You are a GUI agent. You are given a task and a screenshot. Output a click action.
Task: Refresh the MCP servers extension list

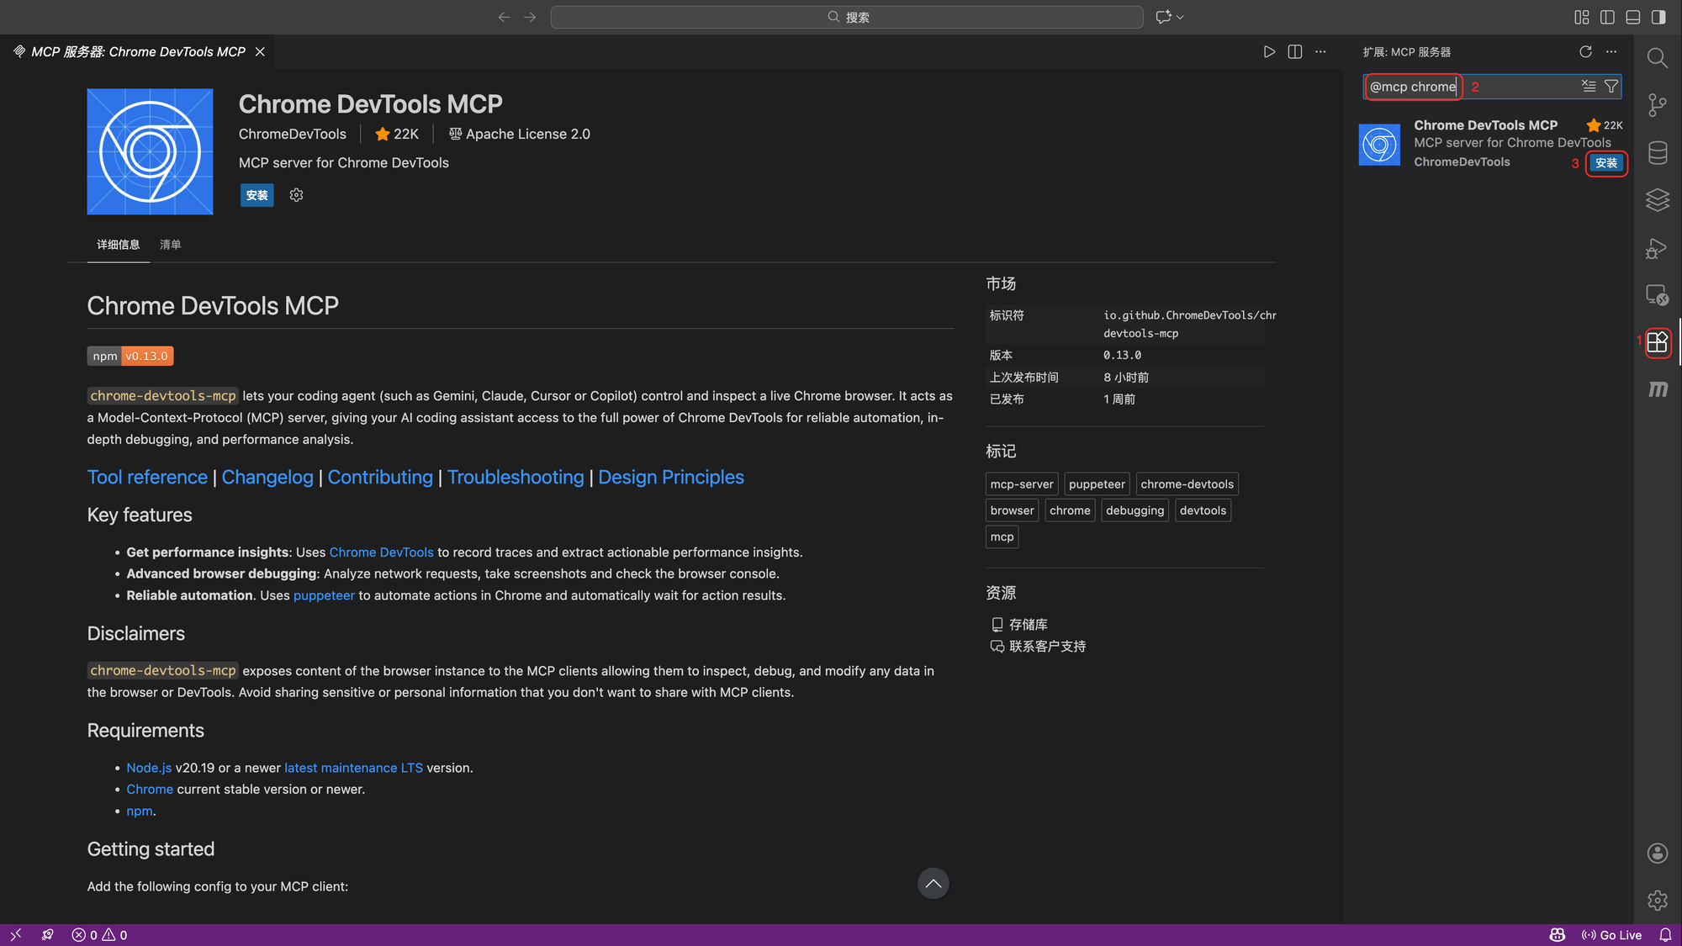click(x=1585, y=52)
